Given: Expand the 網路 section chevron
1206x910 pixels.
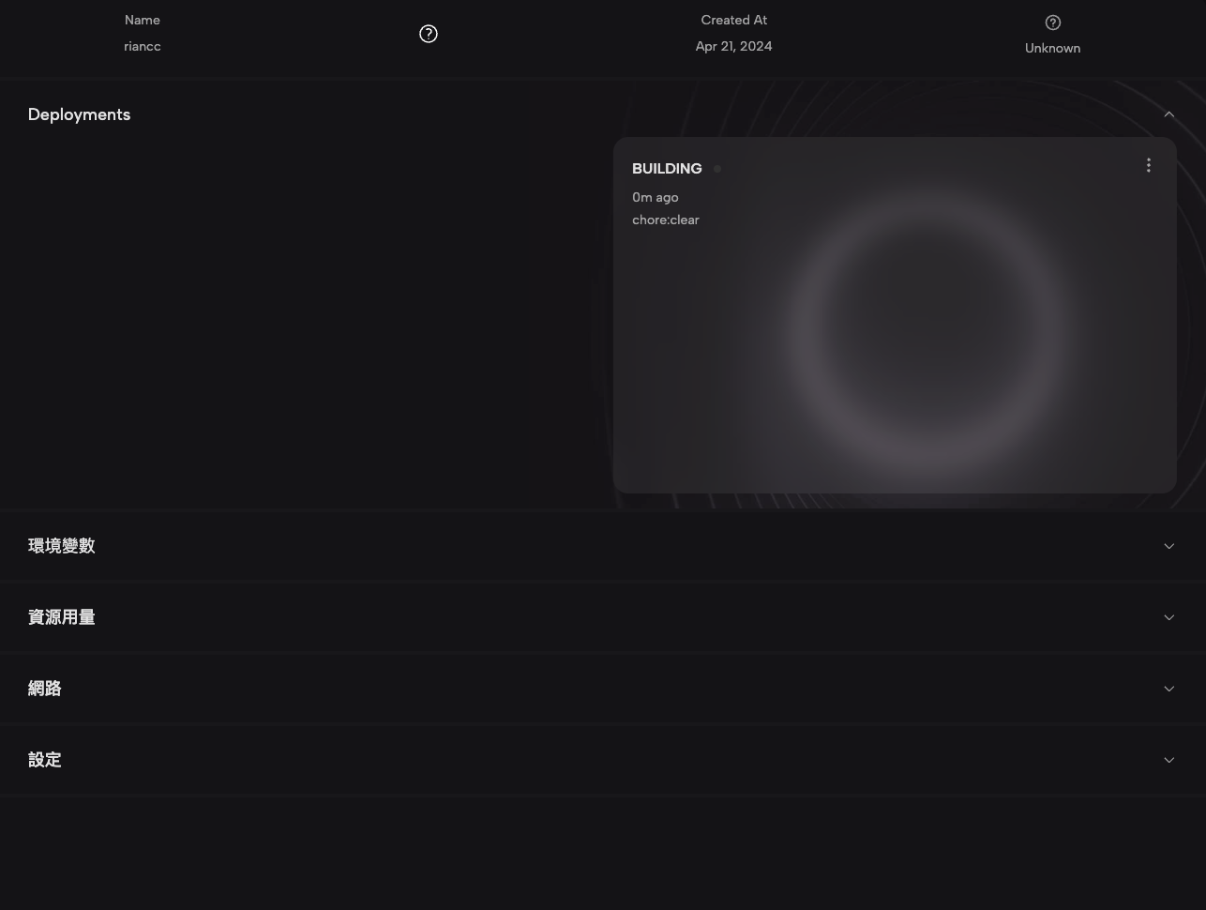Looking at the screenshot, I should pyautogui.click(x=1168, y=689).
